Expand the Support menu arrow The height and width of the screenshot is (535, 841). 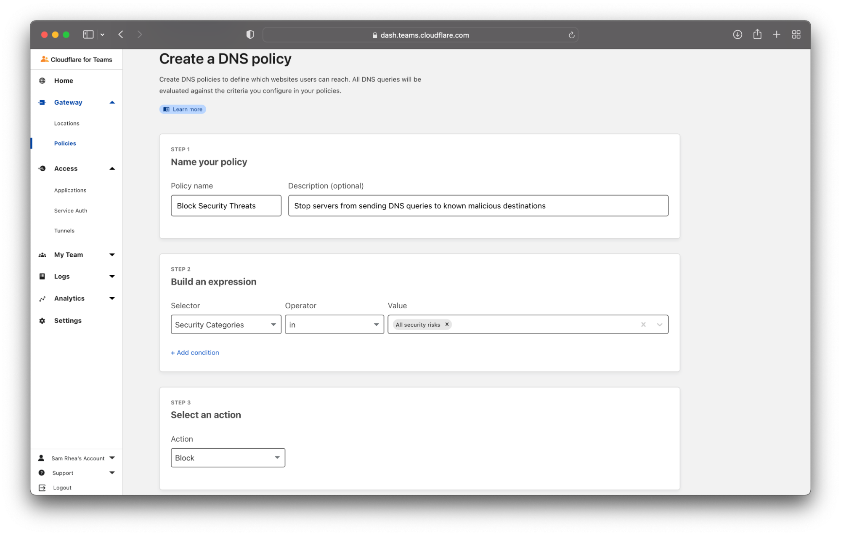pos(112,473)
